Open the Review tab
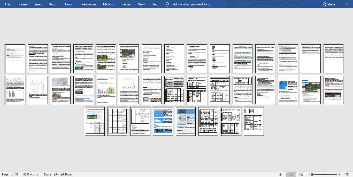 click(x=127, y=4)
